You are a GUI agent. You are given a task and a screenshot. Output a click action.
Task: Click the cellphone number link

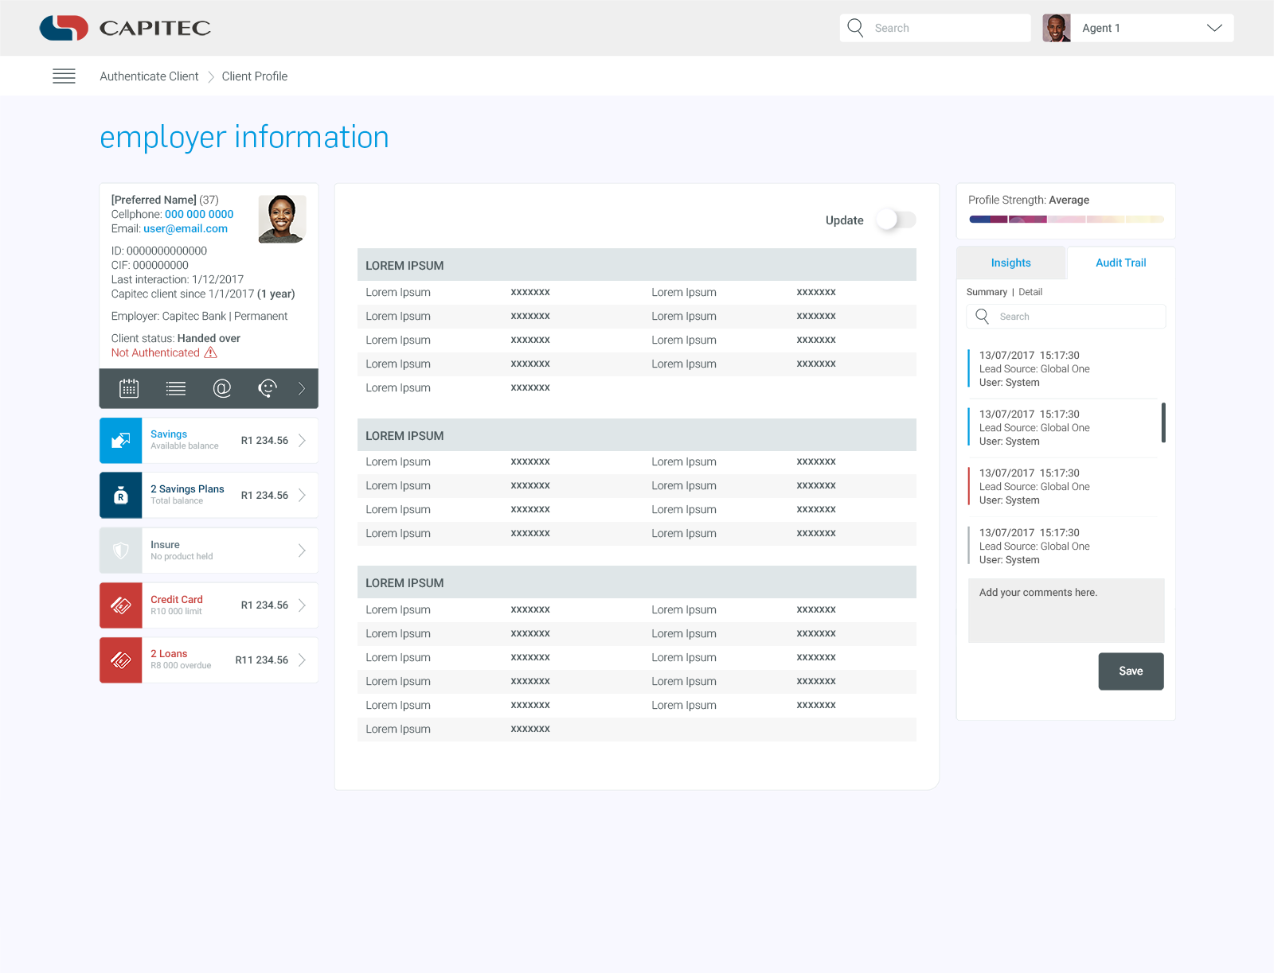point(199,214)
